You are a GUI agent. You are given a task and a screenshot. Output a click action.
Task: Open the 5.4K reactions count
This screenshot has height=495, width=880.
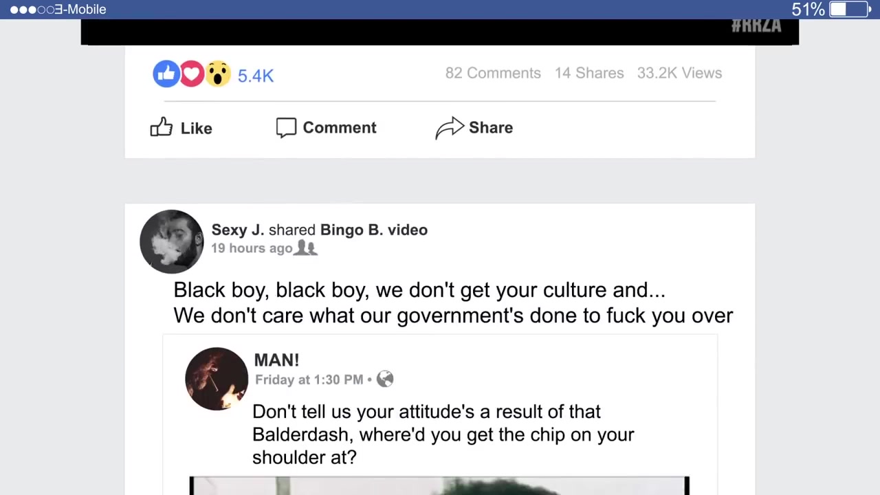pyautogui.click(x=256, y=76)
